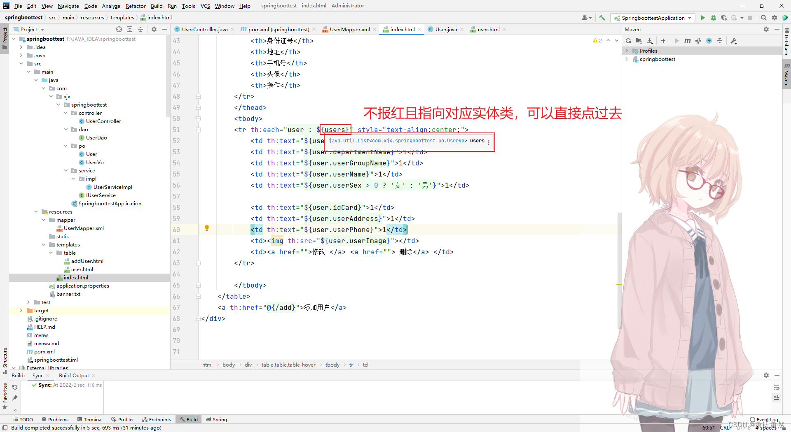Viewport: 791px width, 432px height.
Task: Collapse the resources folder
Action: (x=36, y=212)
